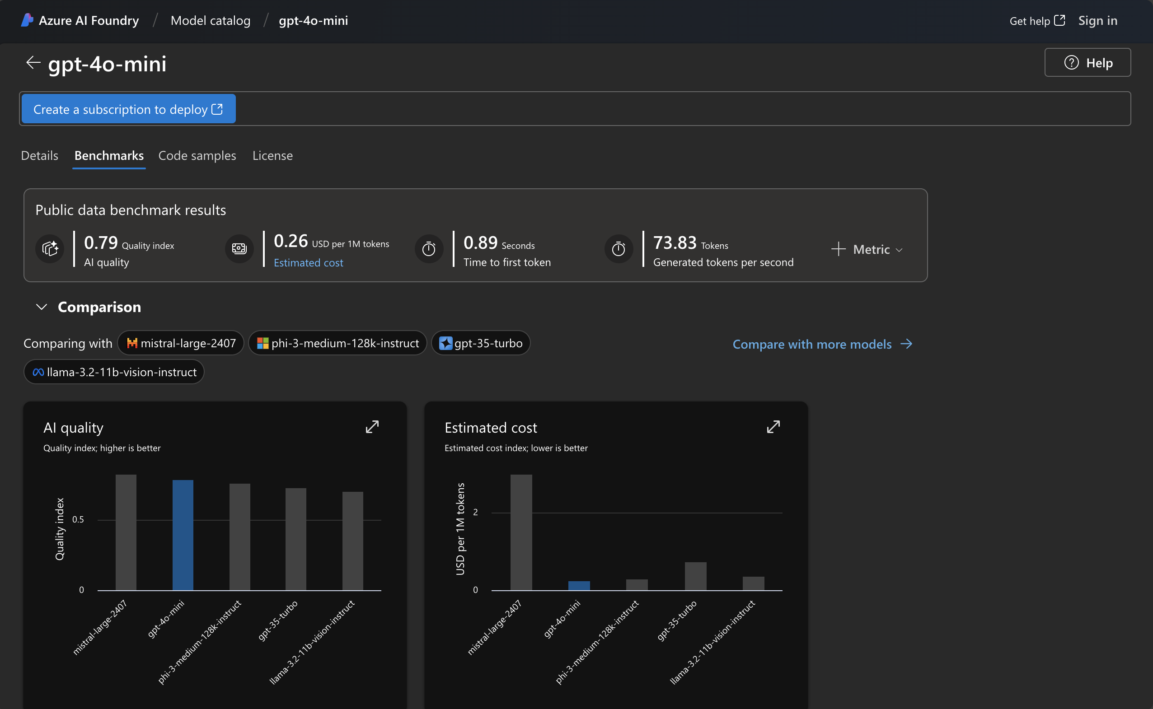
Task: Switch to the Details tab
Action: click(x=39, y=156)
